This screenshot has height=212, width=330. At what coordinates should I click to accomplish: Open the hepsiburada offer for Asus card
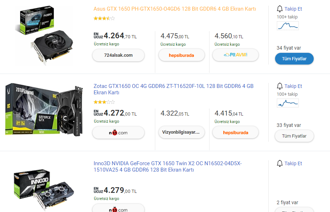(181, 55)
